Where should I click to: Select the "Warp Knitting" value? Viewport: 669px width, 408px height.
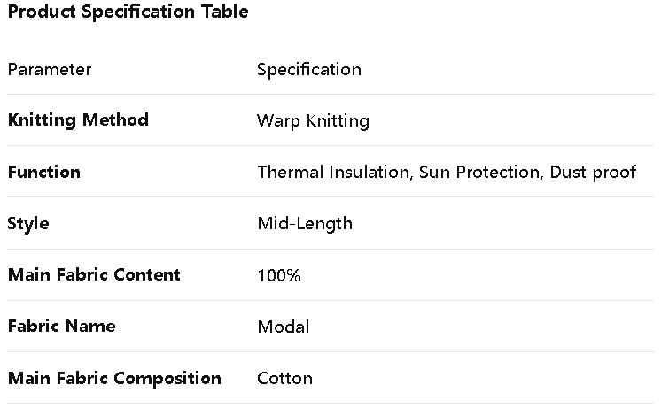(313, 120)
